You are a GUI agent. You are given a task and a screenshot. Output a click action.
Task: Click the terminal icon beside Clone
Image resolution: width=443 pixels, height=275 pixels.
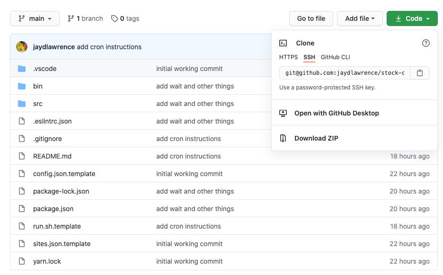(283, 43)
